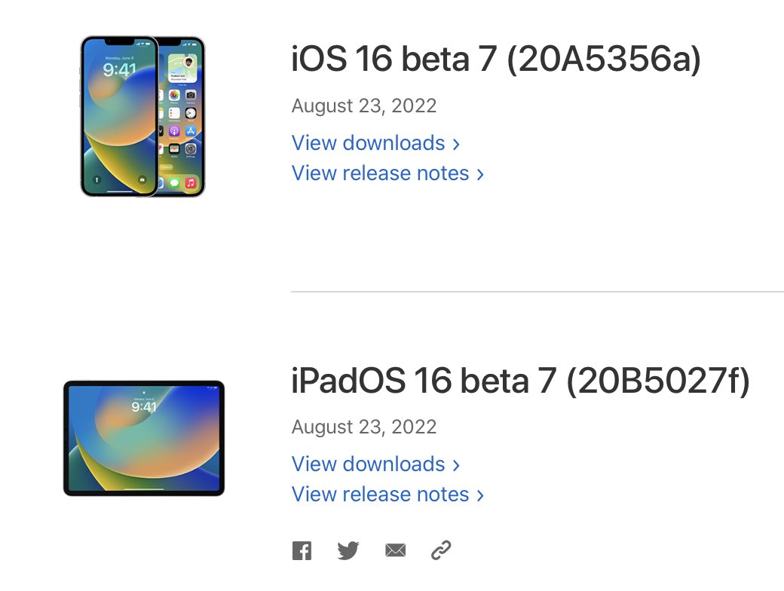
Task: Open View release notes for iPadOS 16 beta 7
Action: coord(381,495)
